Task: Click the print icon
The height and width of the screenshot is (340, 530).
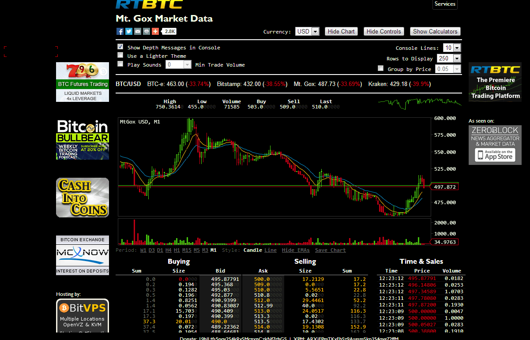Action: coord(147,31)
